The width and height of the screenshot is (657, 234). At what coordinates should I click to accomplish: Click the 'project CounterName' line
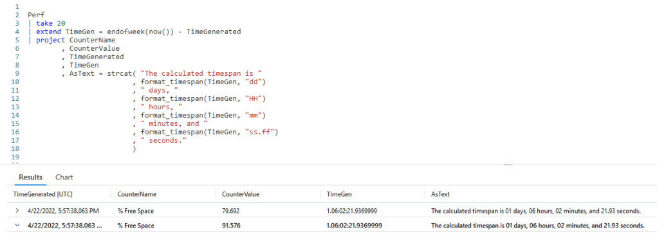click(x=71, y=40)
